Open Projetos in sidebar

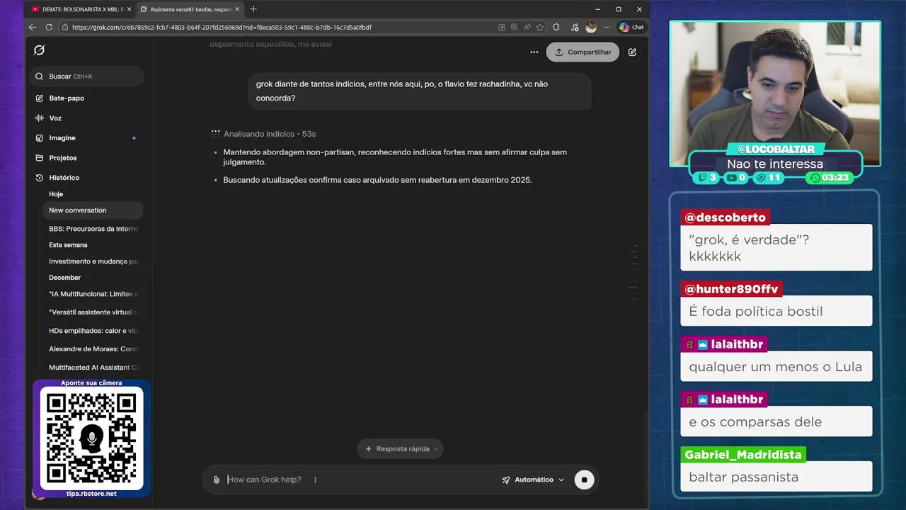pos(63,158)
